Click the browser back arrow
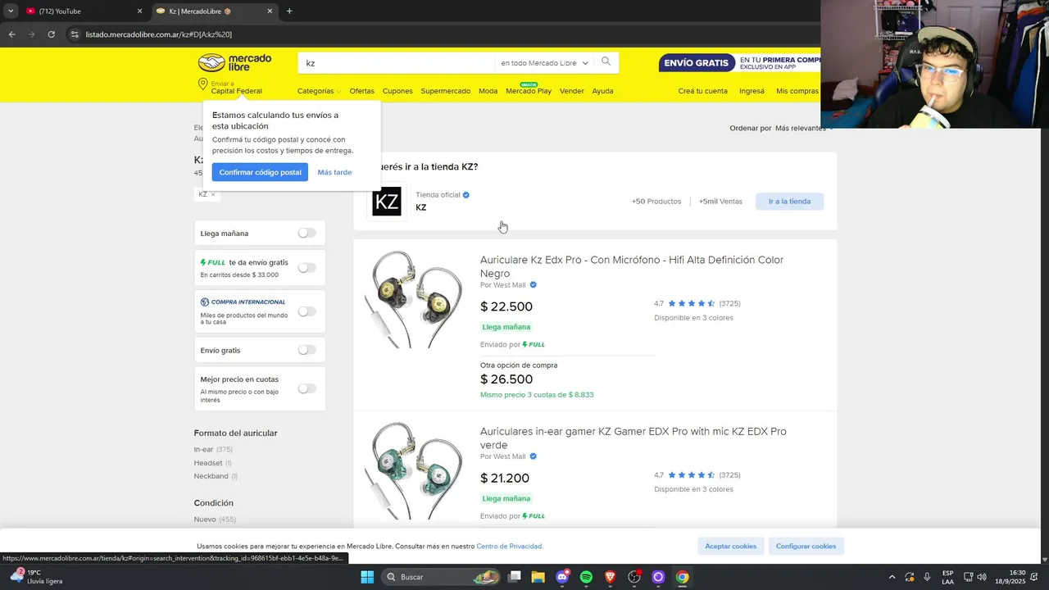The width and height of the screenshot is (1049, 590). (11, 34)
